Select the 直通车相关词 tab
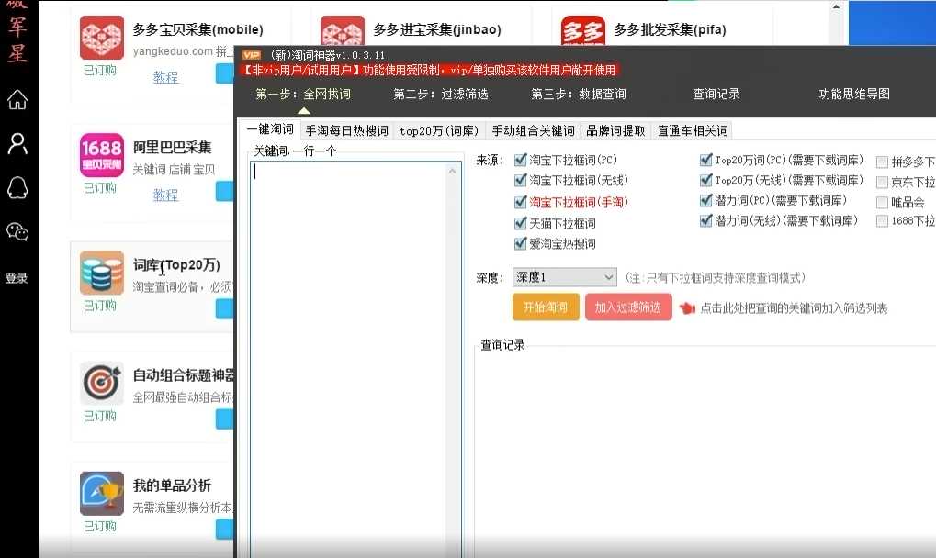936x558 pixels. (694, 130)
